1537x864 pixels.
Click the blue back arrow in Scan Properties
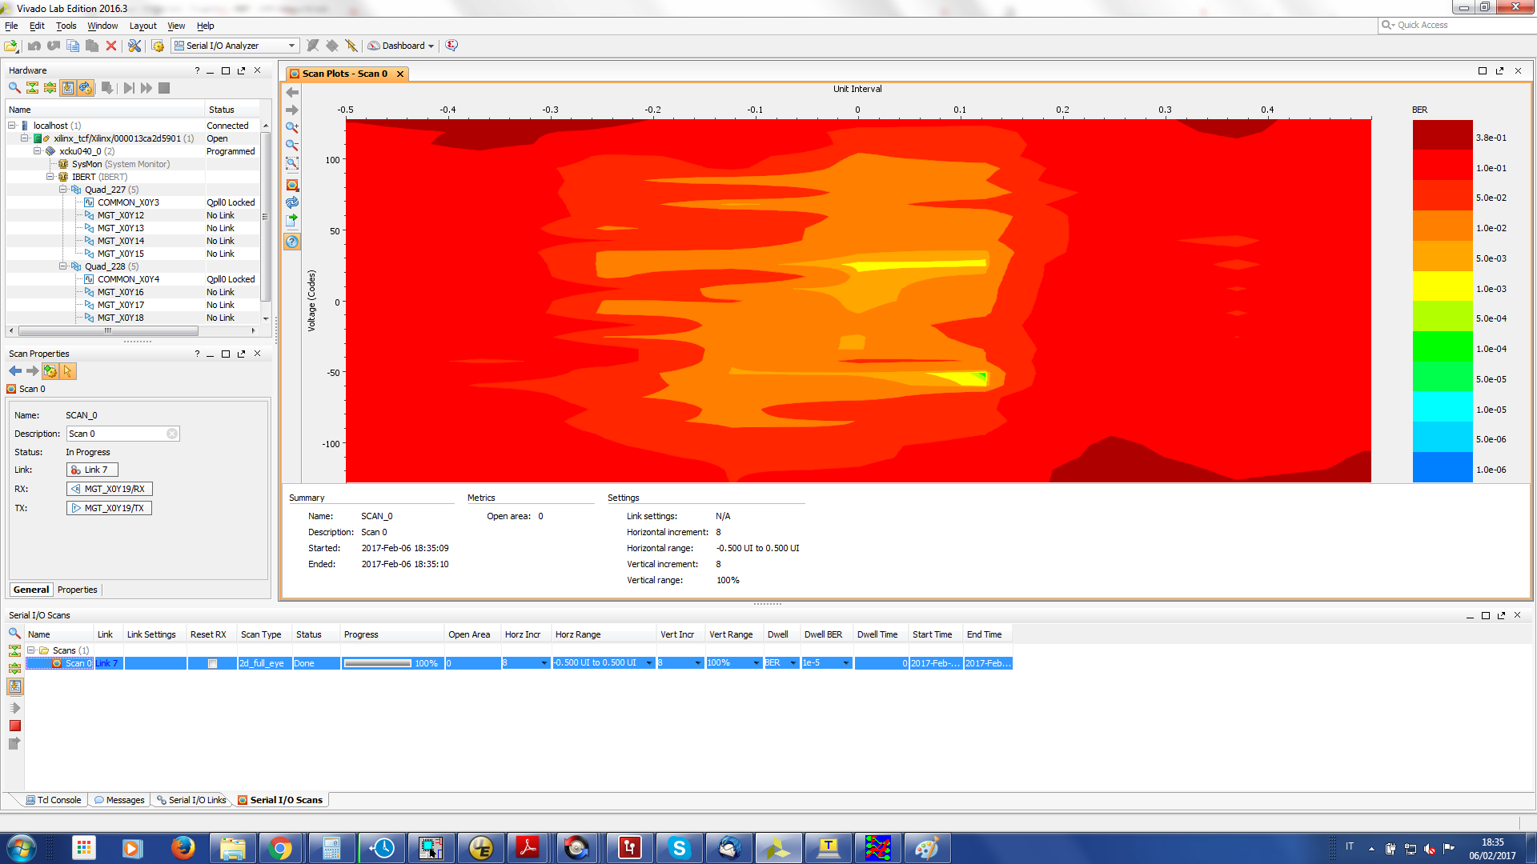tap(15, 371)
